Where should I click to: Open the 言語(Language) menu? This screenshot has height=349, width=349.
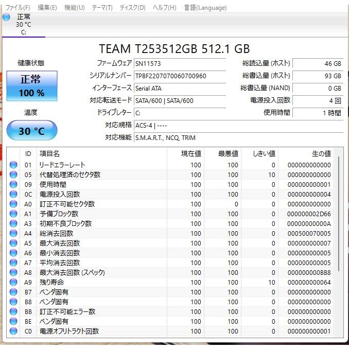205,8
